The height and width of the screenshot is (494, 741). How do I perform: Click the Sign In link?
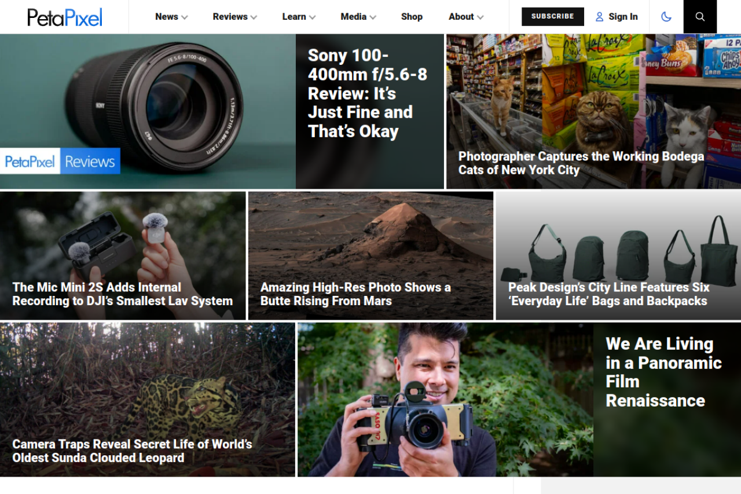[x=623, y=17]
